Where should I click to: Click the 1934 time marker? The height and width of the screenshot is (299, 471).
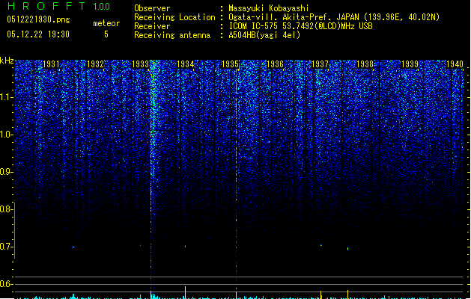tap(186, 64)
